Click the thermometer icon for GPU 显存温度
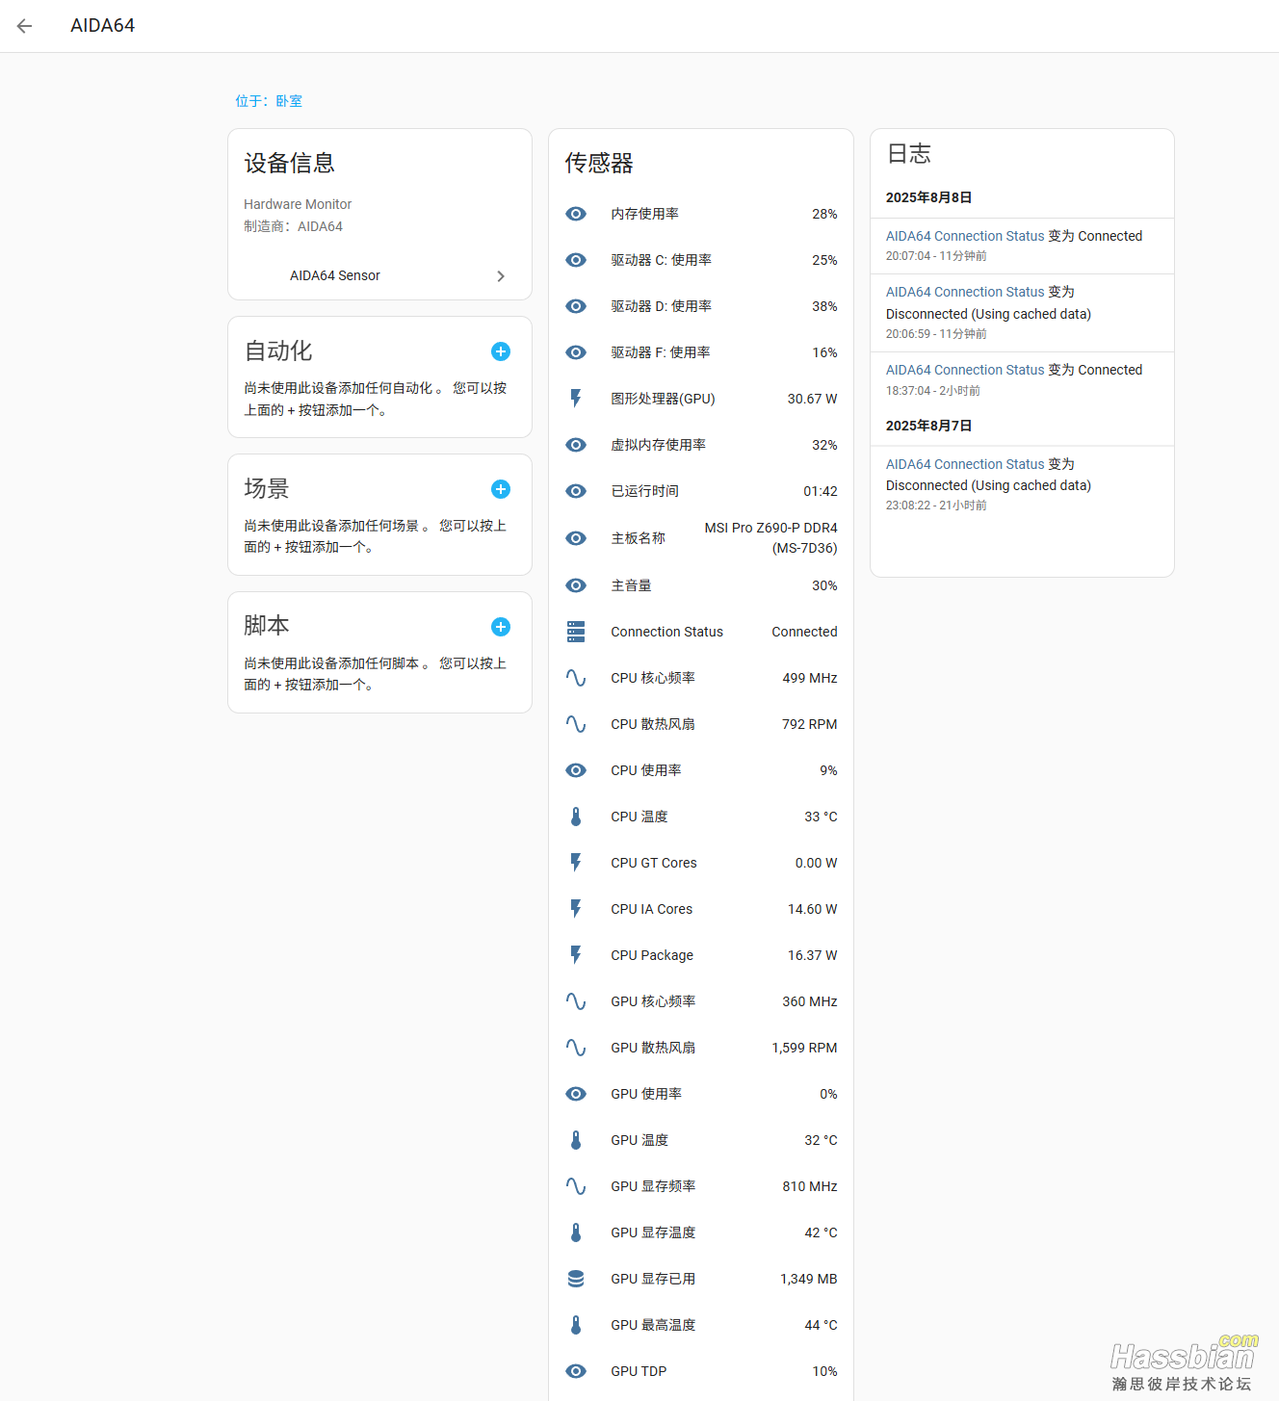The width and height of the screenshot is (1279, 1401). (576, 1232)
